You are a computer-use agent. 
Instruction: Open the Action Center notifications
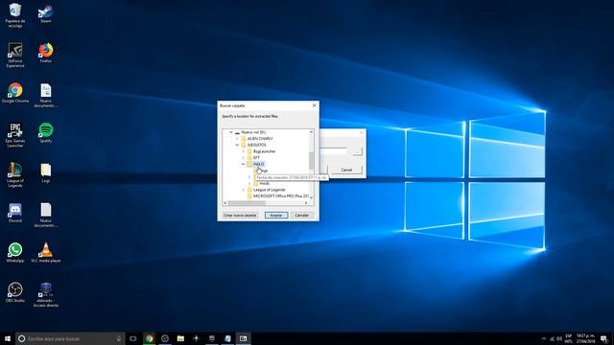click(x=604, y=338)
